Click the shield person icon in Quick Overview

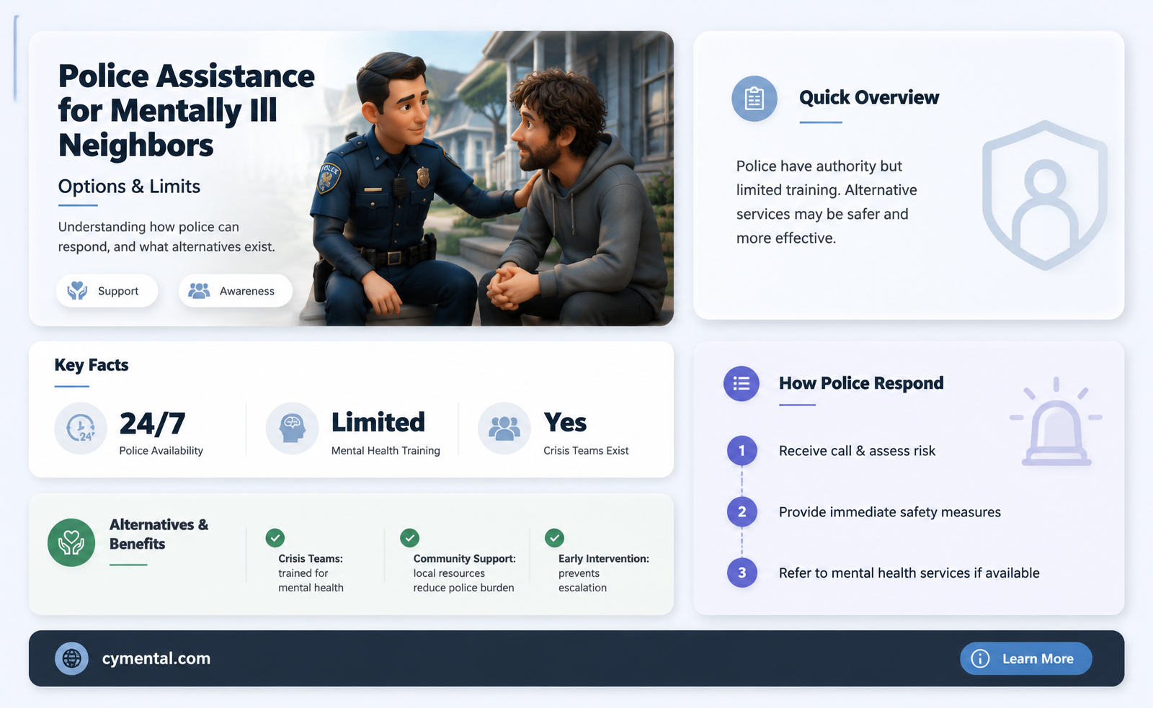click(x=1045, y=196)
